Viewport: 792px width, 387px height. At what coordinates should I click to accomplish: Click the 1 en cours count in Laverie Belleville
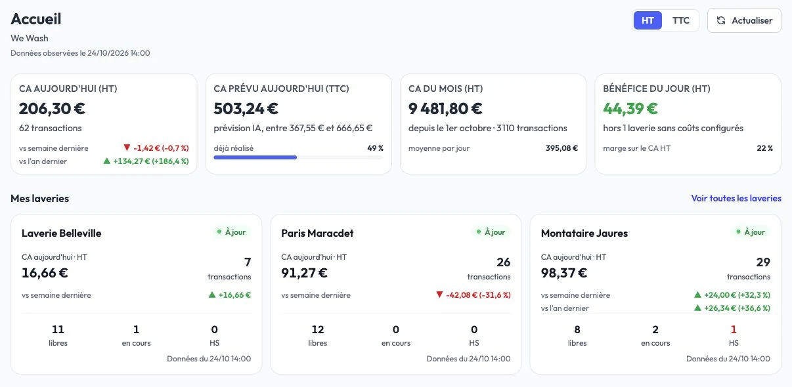pyautogui.click(x=136, y=329)
